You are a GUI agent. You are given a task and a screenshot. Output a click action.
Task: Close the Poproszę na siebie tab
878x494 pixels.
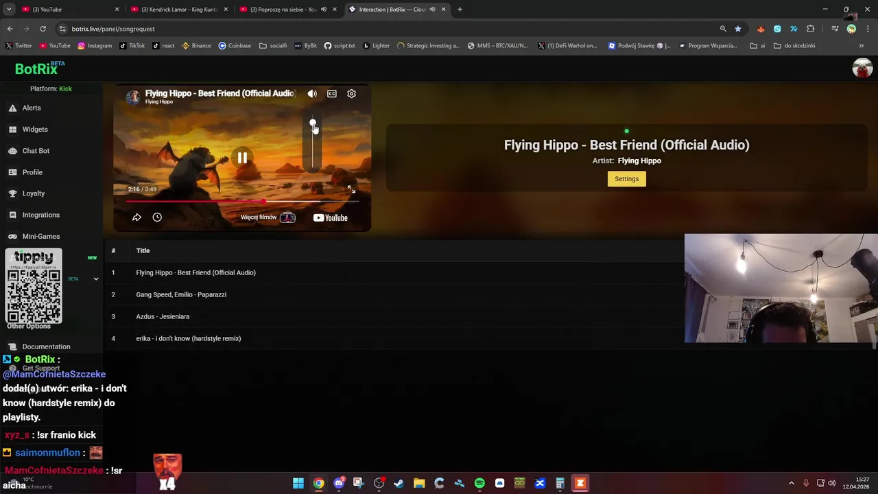click(x=334, y=10)
